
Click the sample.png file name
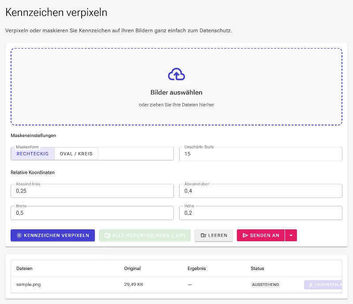29,285
